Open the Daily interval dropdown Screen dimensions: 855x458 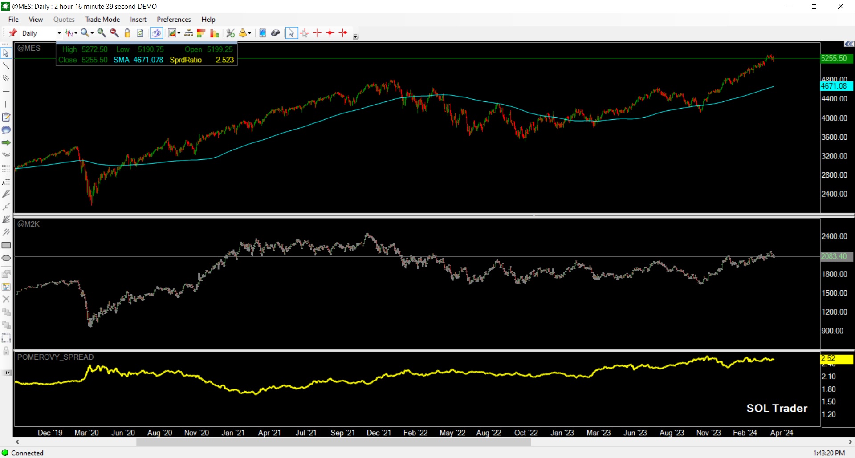[41, 33]
